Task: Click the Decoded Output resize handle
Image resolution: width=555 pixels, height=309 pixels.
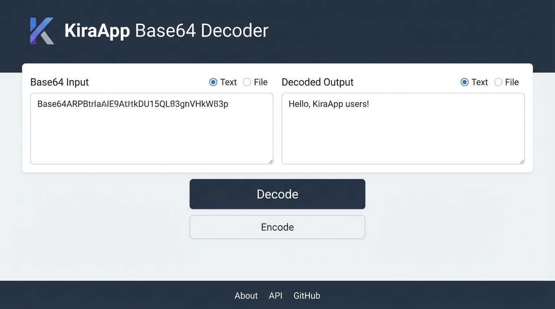Action: click(522, 162)
